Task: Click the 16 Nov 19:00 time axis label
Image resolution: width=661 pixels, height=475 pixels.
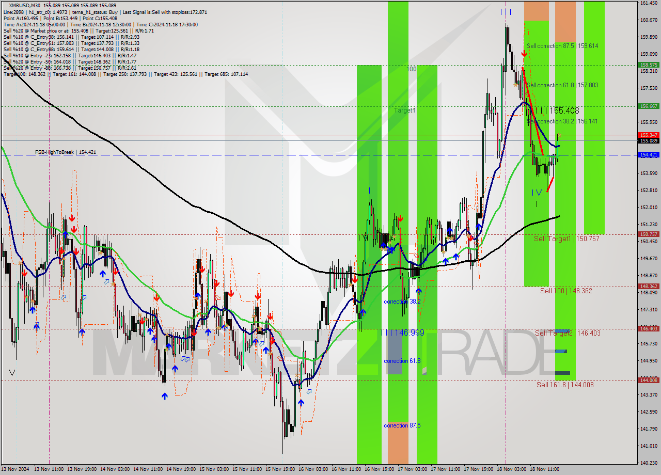Action: click(x=380, y=469)
